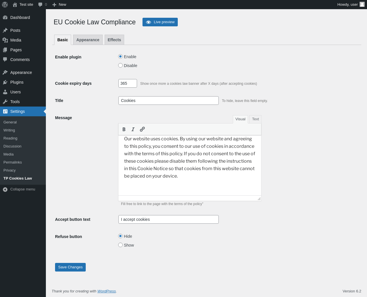This screenshot has width=367, height=297.
Task: Switch editor to Text mode
Action: coord(255,119)
